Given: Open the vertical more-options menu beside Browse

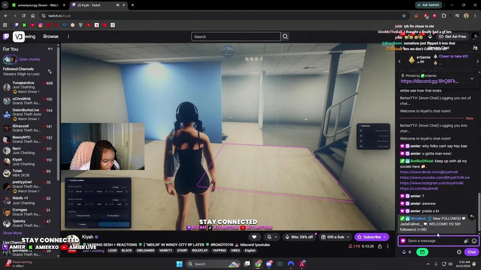Looking at the screenshot, I should coord(68,36).
